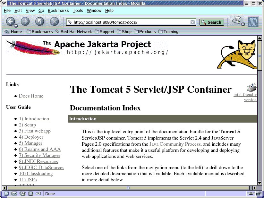Click the Navigator icon in status bar

6,194
